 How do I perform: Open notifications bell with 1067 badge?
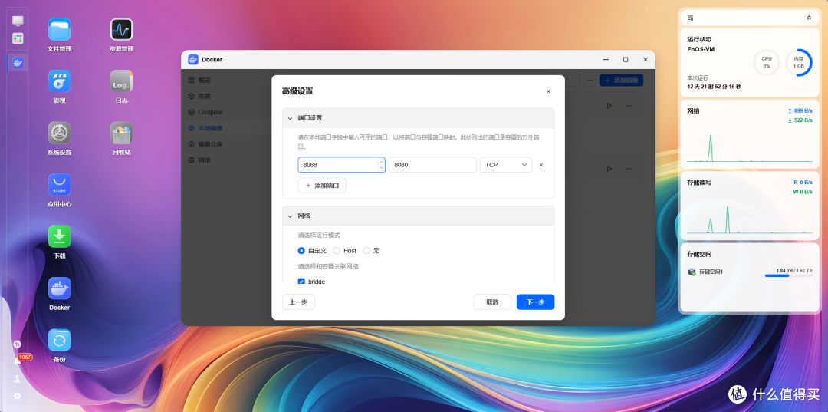[x=18, y=361]
